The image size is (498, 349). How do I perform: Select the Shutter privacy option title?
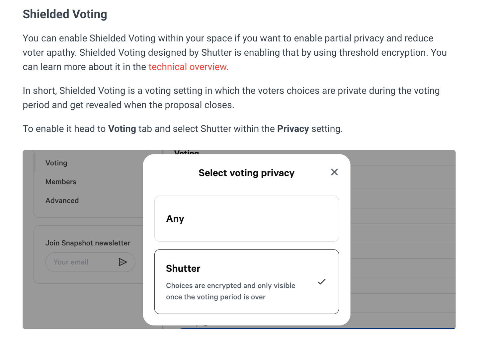click(x=183, y=268)
